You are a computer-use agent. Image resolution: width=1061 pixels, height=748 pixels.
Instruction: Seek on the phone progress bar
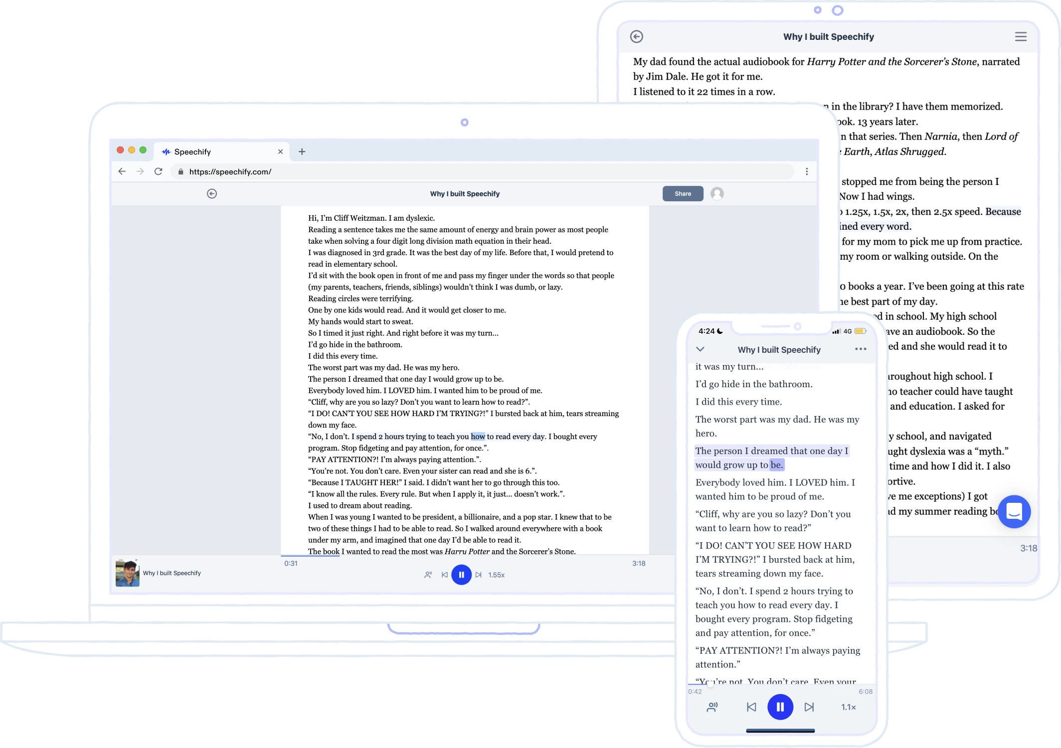[781, 684]
